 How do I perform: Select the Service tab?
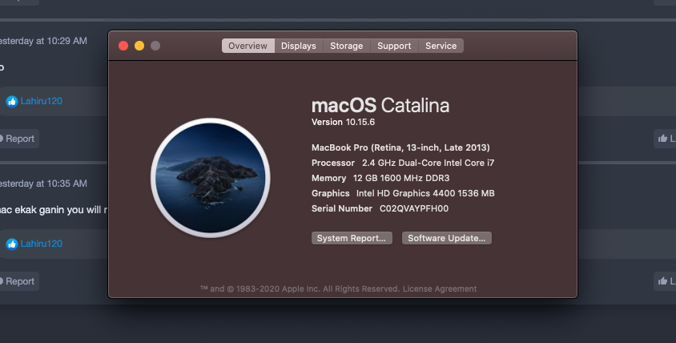click(x=441, y=46)
